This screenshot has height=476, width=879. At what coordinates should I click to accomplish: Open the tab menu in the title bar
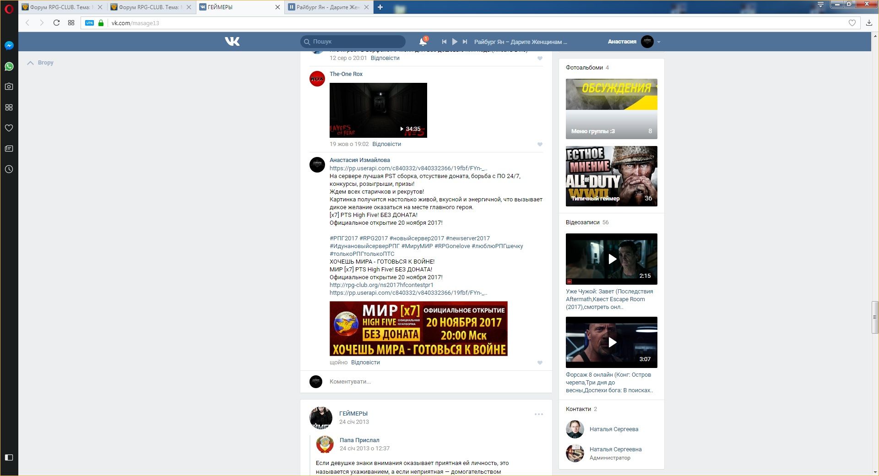coord(820,5)
